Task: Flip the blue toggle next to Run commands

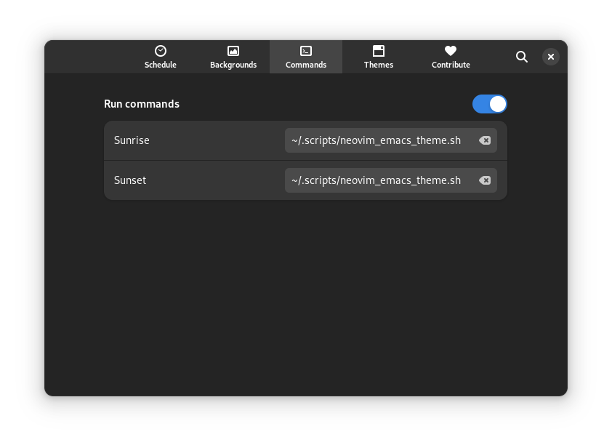Action: coord(489,104)
